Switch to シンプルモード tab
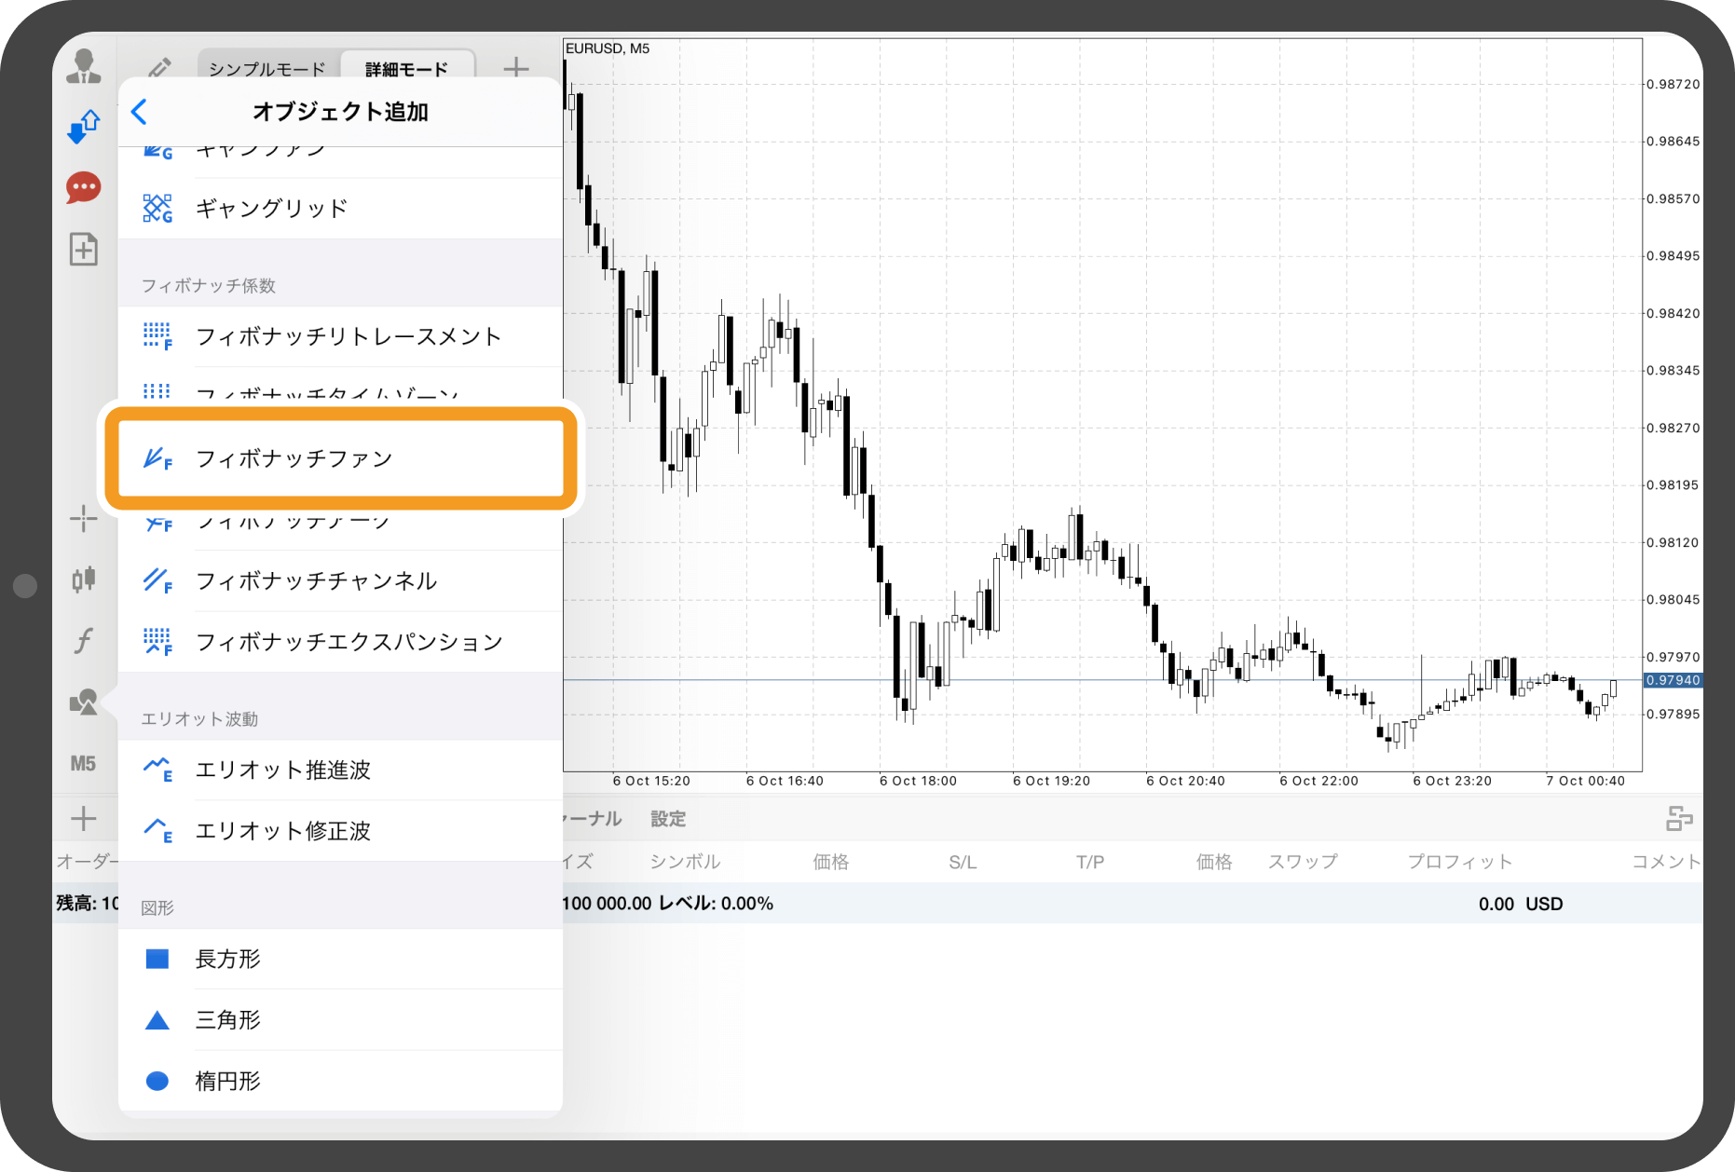1735x1172 pixels. (266, 67)
